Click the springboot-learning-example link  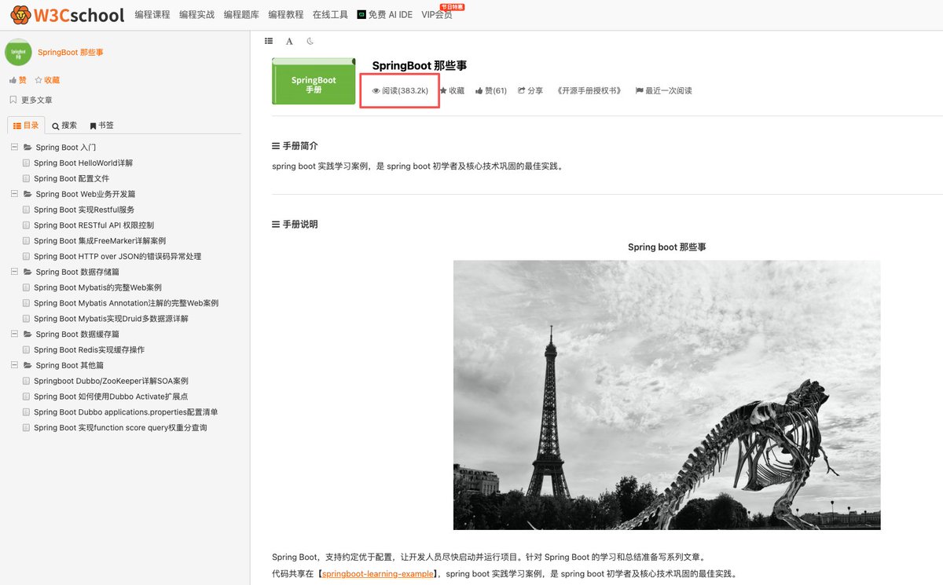(377, 574)
